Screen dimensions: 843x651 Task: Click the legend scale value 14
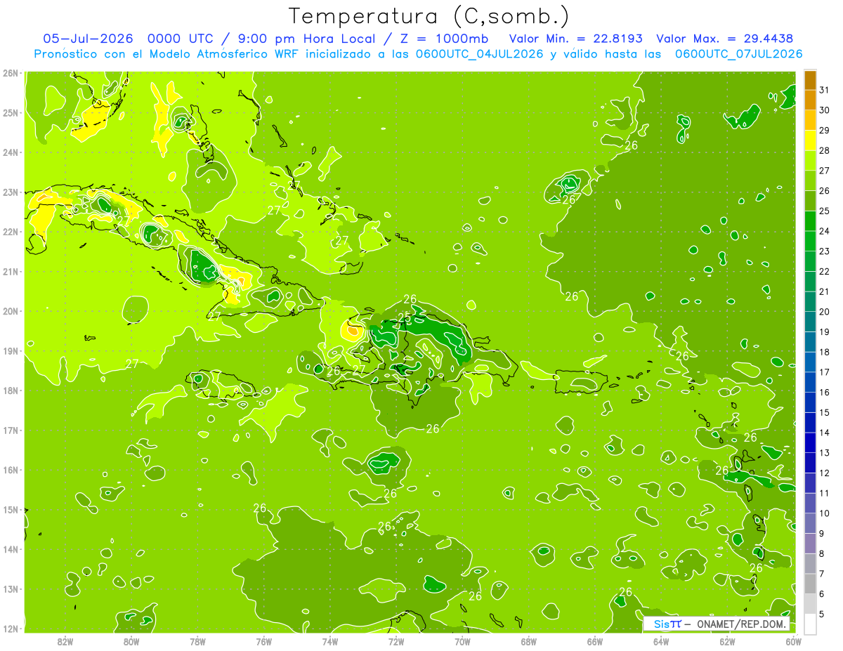pos(825,433)
